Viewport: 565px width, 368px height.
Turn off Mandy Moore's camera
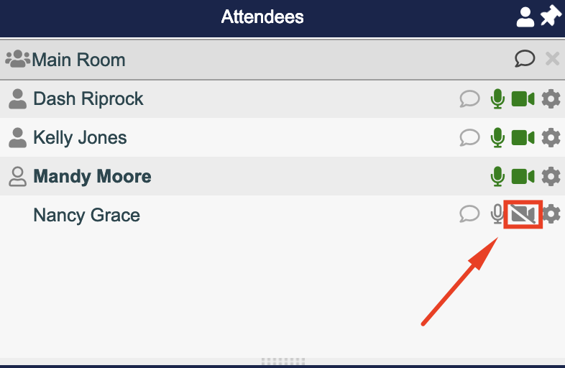(x=523, y=176)
